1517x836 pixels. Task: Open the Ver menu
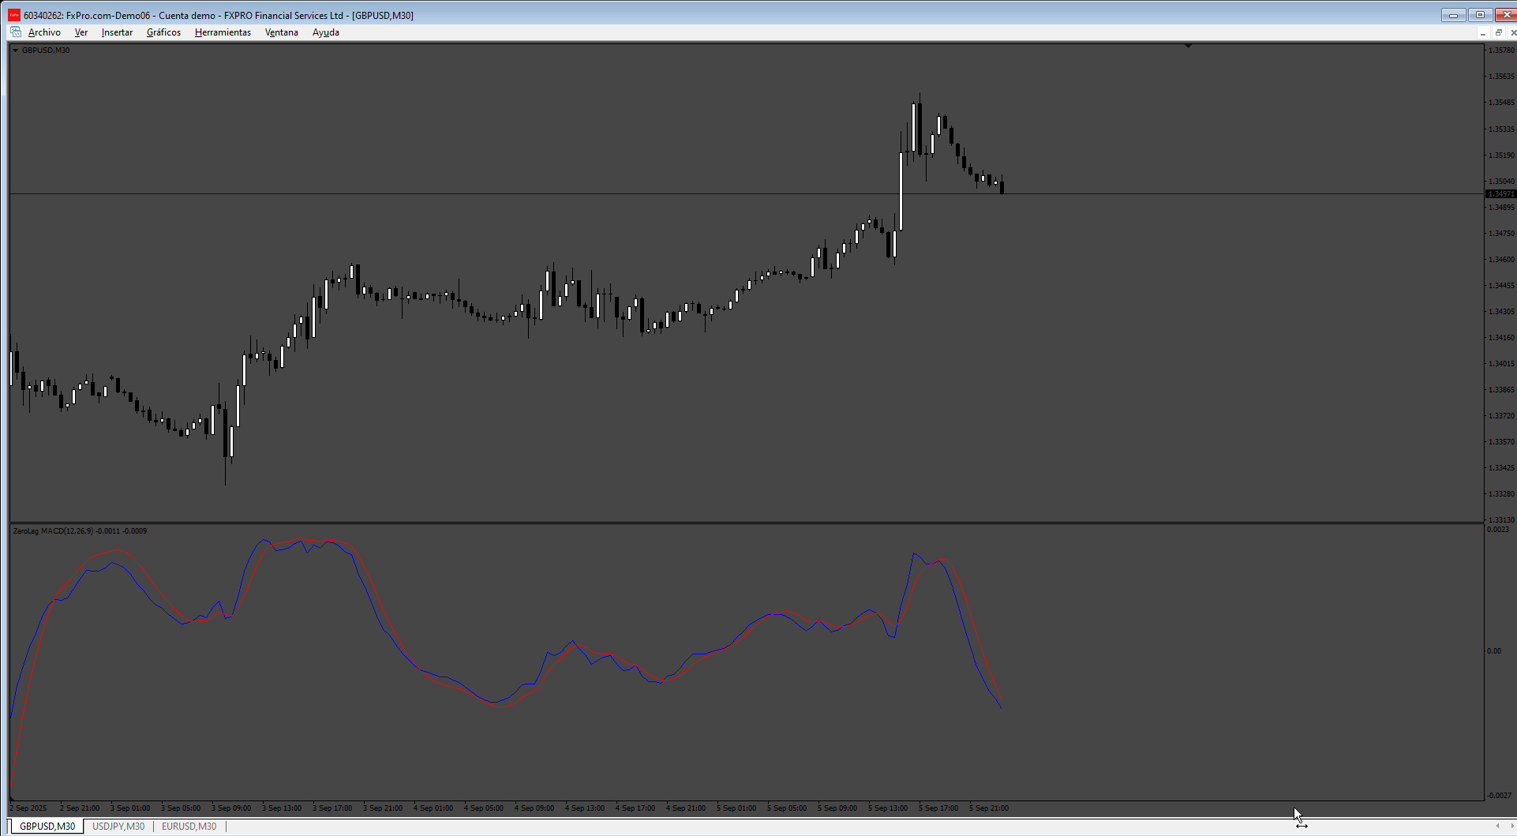pos(81,32)
